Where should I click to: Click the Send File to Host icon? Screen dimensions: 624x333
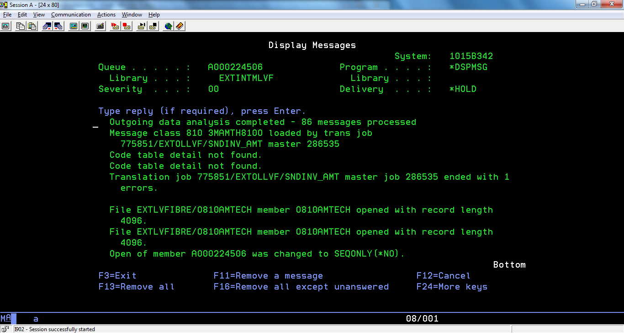tap(47, 26)
